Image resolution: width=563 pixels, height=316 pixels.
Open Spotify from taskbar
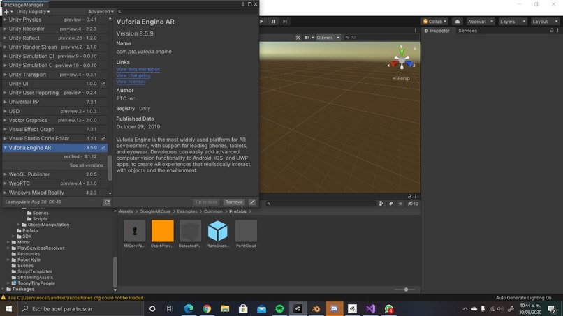tap(279, 308)
